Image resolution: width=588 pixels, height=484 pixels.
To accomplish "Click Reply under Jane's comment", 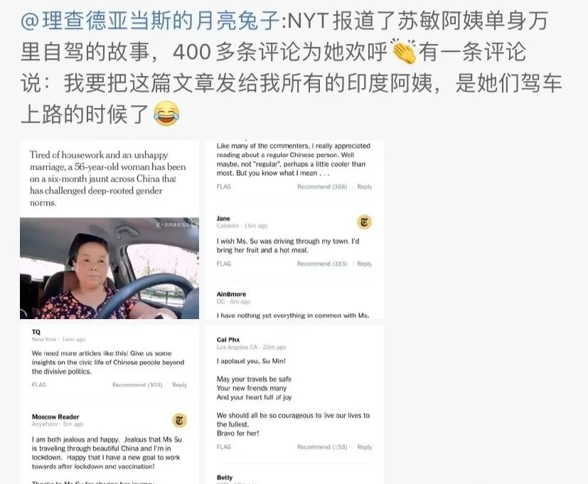I will (365, 264).
